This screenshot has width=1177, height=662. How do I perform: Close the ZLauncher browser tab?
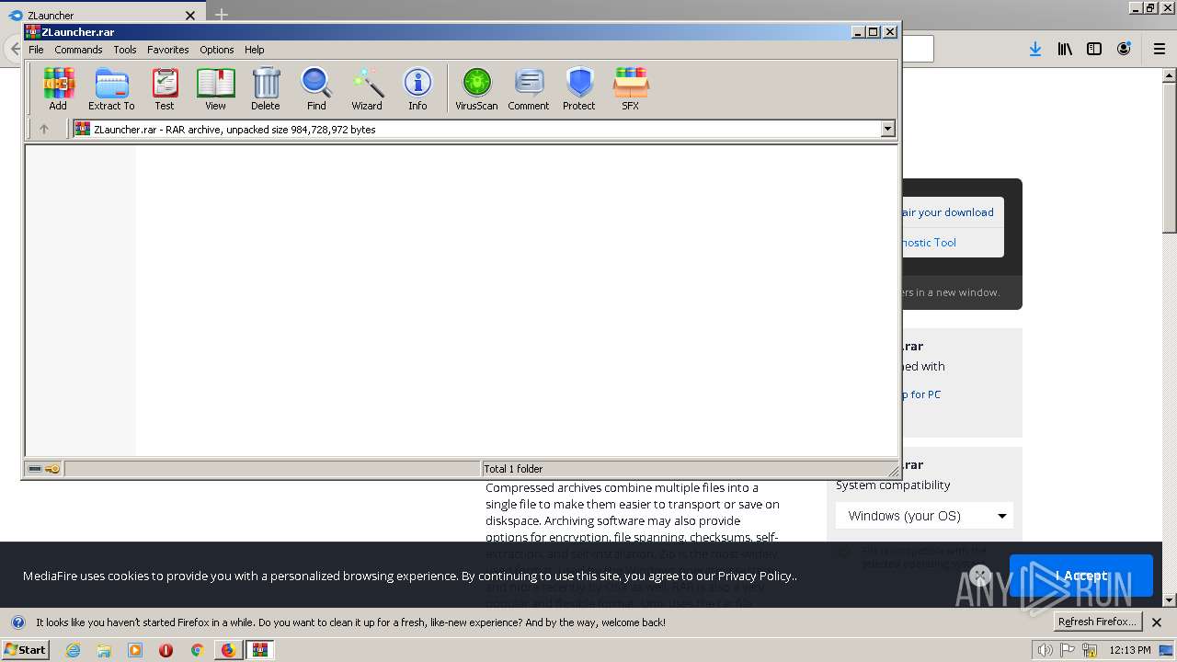coord(190,15)
